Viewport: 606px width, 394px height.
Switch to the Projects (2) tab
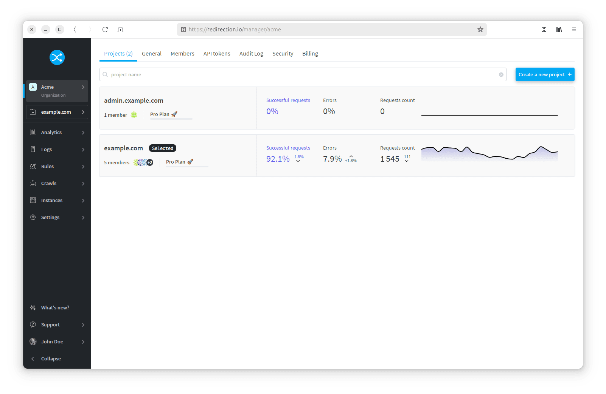coord(118,54)
